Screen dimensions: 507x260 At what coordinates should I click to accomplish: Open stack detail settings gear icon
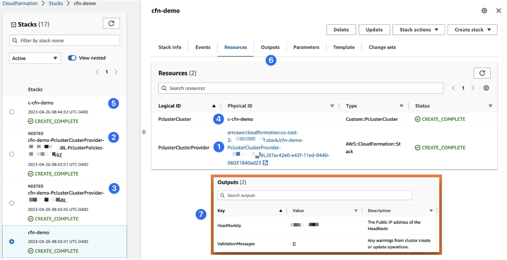coord(484,11)
